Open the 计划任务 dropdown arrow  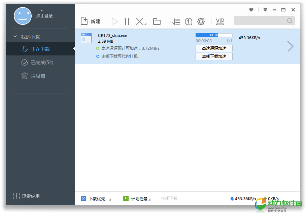click(x=149, y=200)
